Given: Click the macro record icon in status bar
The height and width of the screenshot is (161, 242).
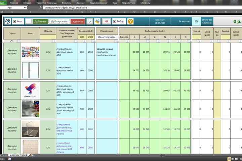Looking at the screenshot, I should click(9, 159).
